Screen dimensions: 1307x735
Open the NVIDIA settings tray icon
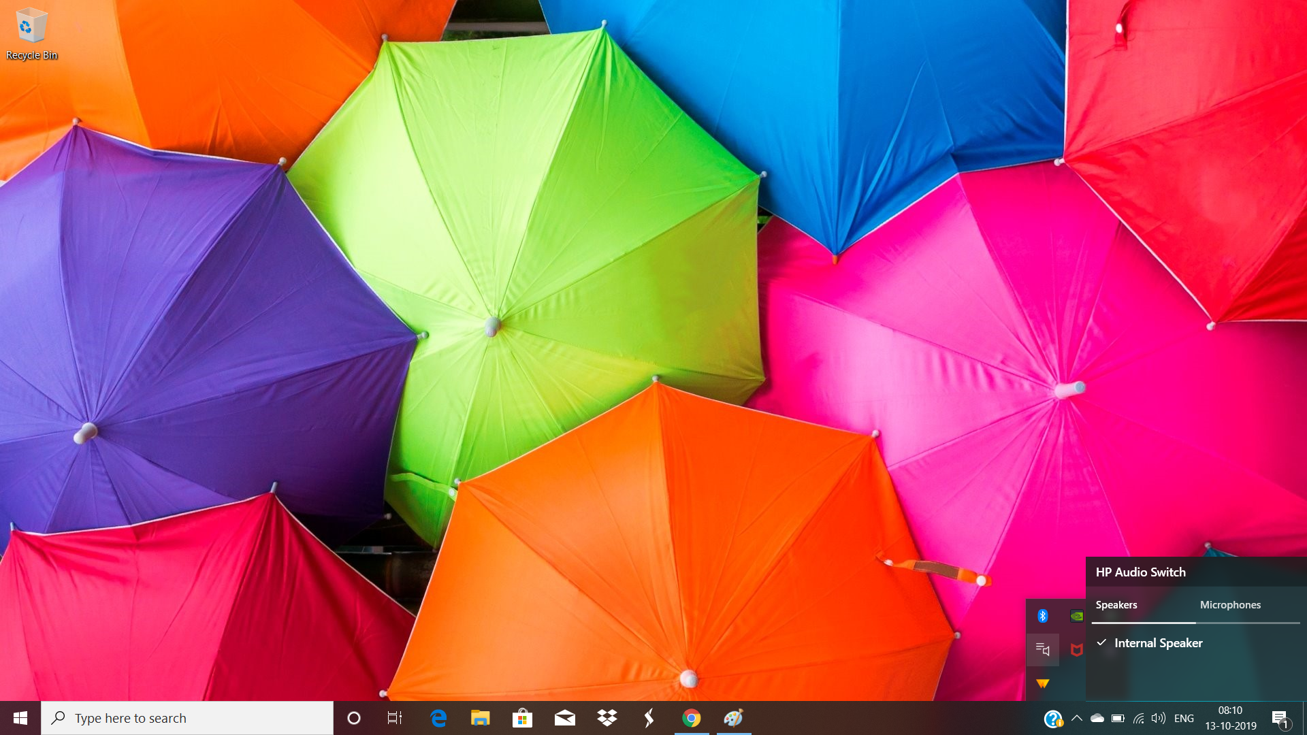pos(1077,616)
